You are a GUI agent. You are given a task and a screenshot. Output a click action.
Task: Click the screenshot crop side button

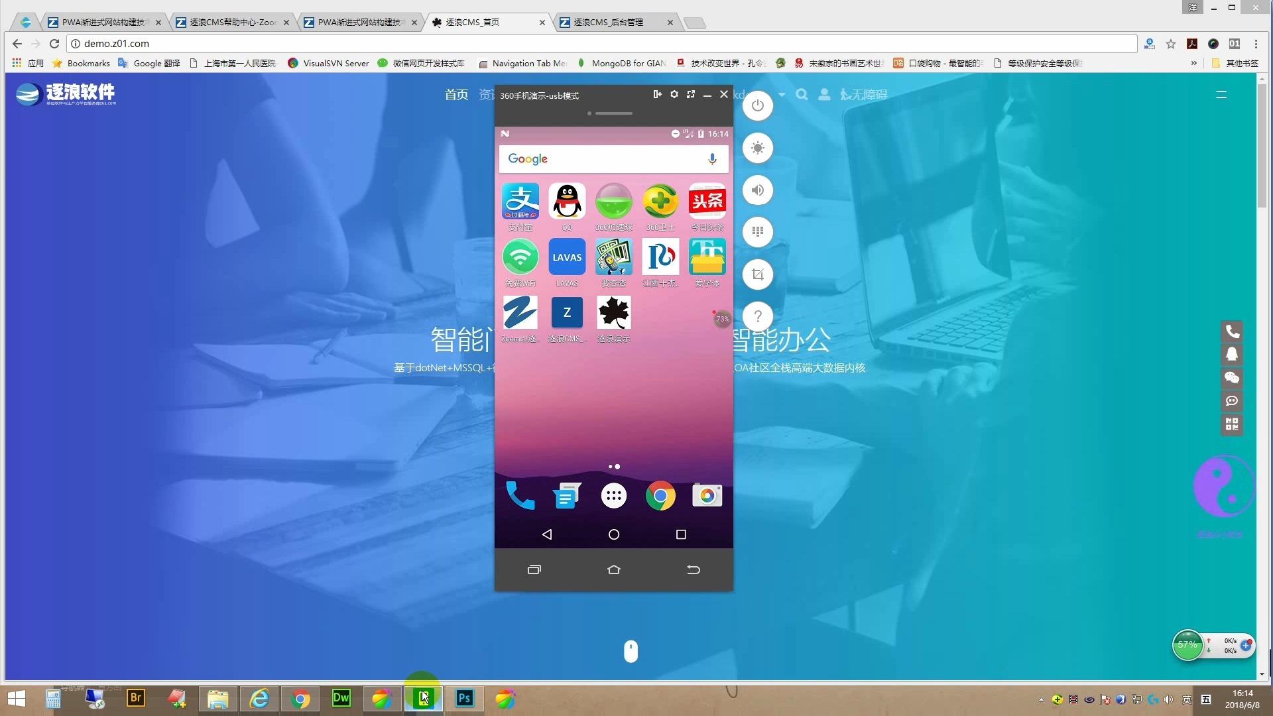pyautogui.click(x=758, y=274)
